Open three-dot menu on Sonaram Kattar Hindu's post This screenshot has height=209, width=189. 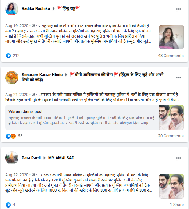coord(178,77)
